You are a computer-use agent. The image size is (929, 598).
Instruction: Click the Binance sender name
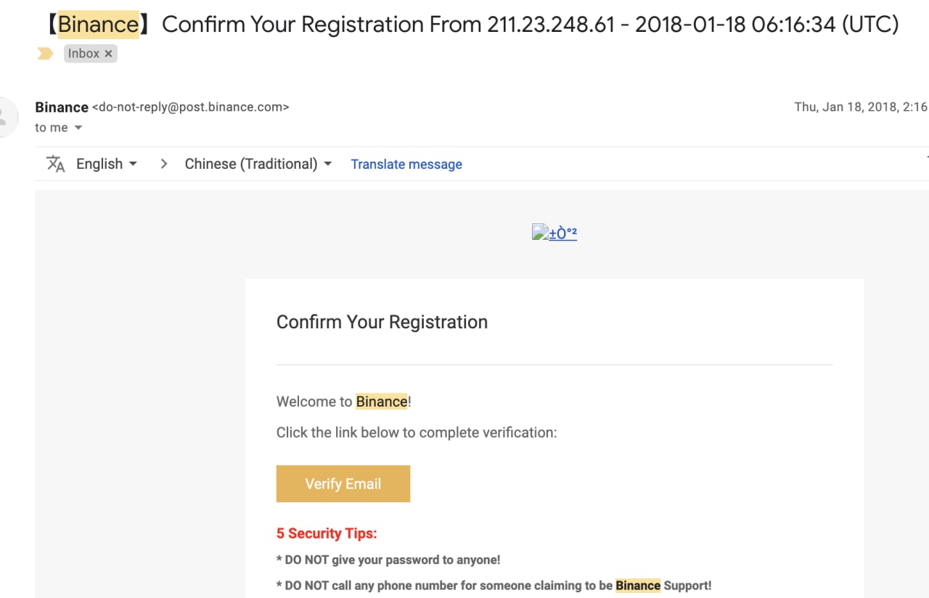pos(62,107)
